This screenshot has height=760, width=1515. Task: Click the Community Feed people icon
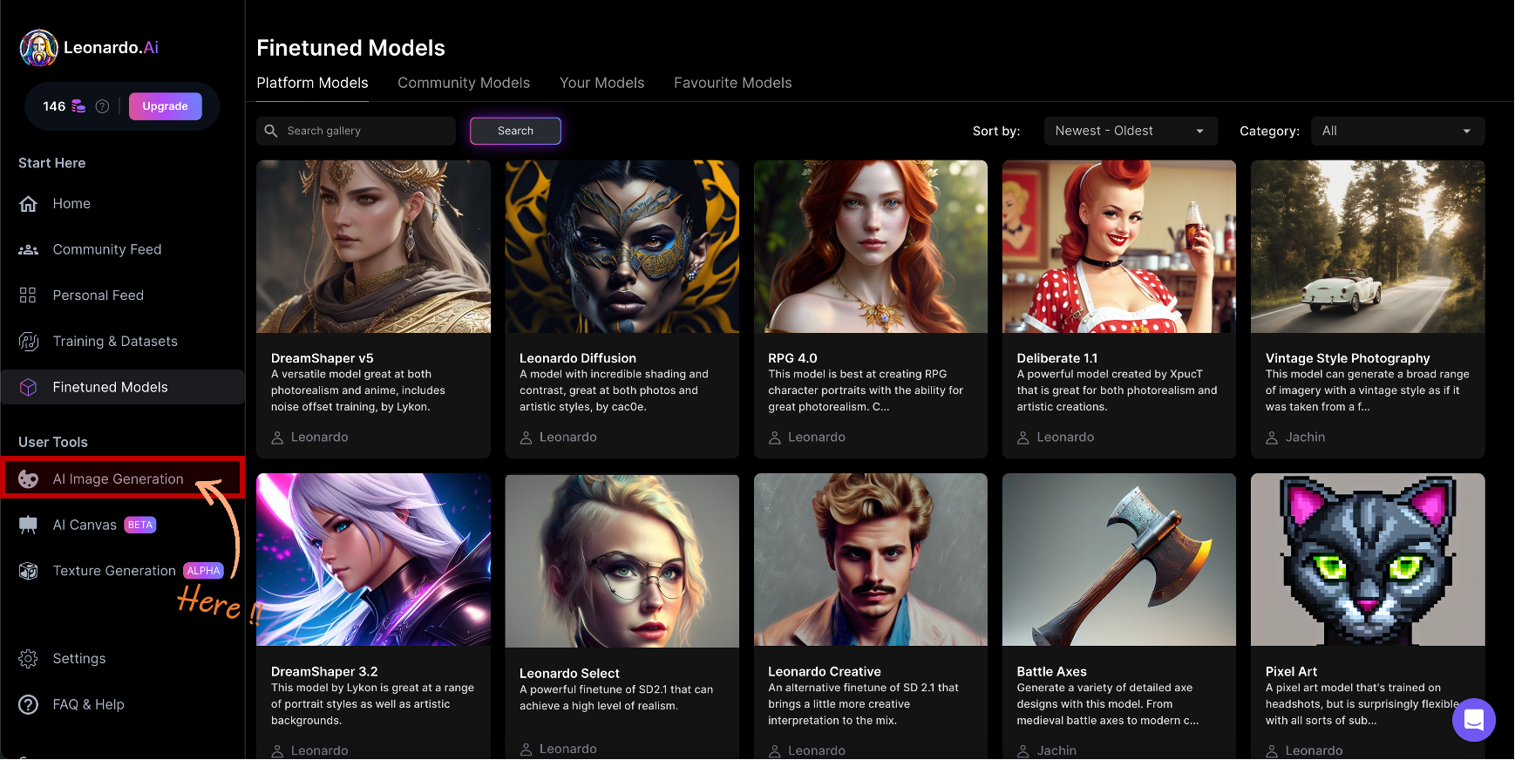click(x=29, y=250)
